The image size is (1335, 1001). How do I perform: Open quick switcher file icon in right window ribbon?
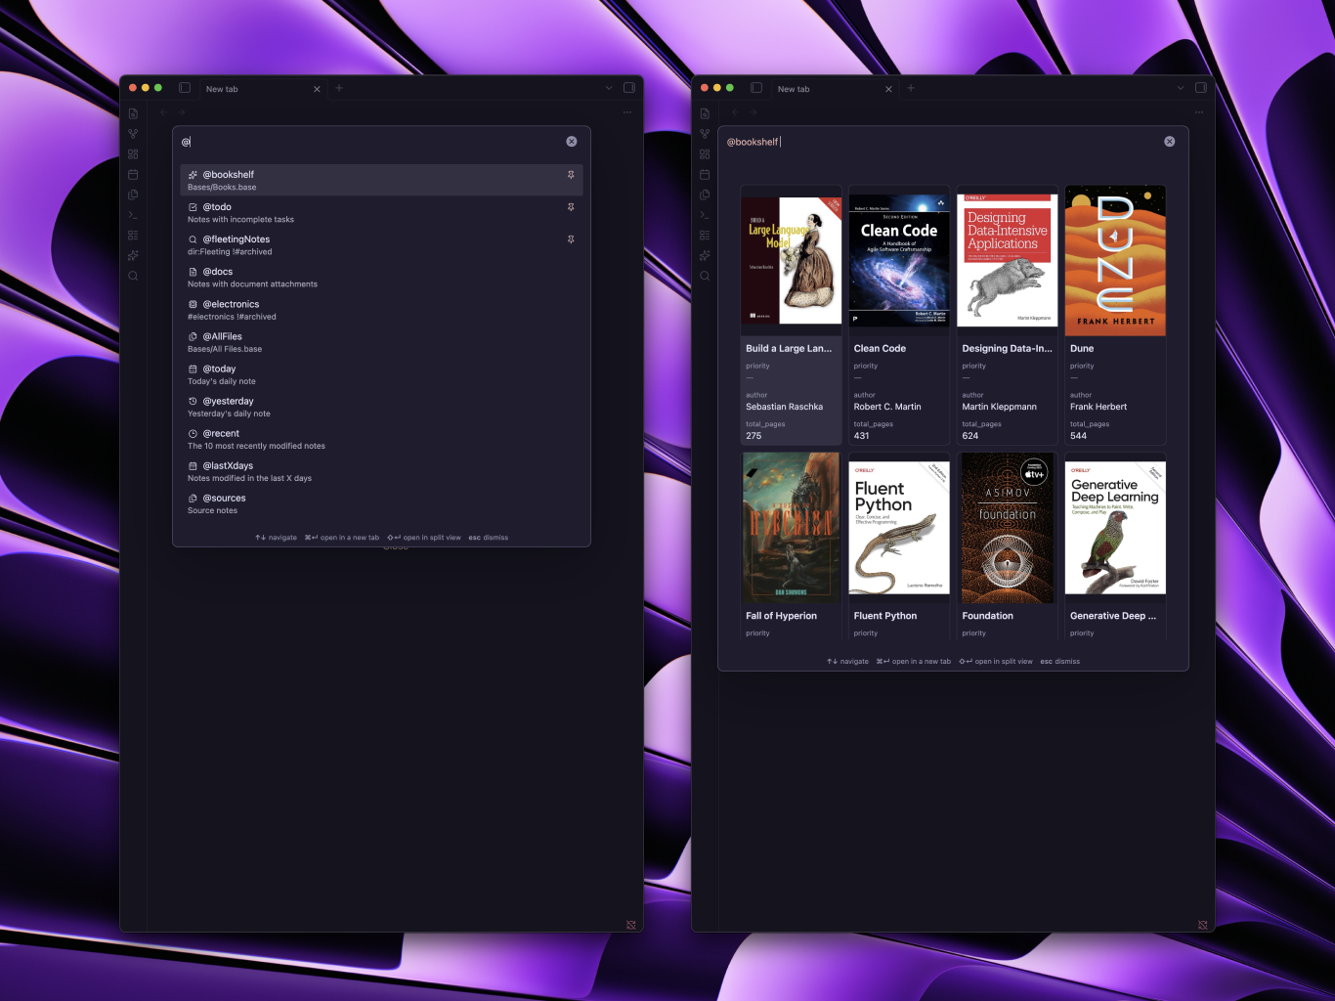705,113
